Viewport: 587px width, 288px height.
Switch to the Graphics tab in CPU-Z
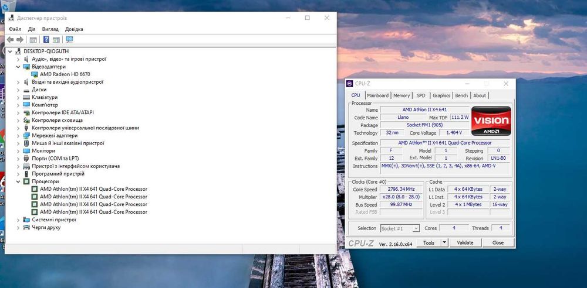(x=441, y=95)
